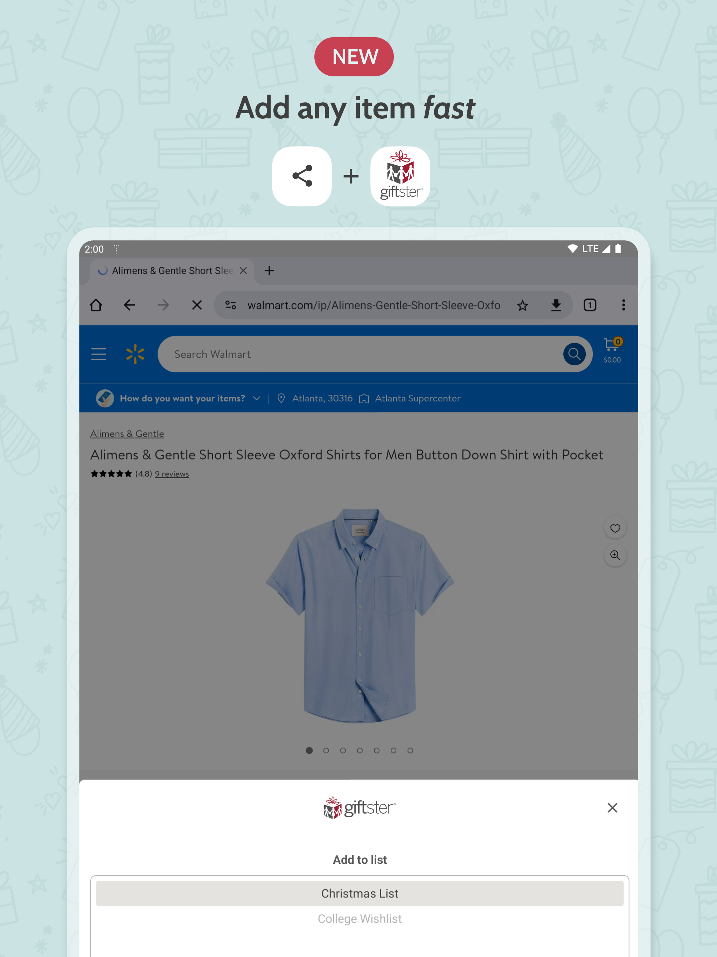717x957 pixels.
Task: Select first image carousel dot
Action: click(309, 750)
